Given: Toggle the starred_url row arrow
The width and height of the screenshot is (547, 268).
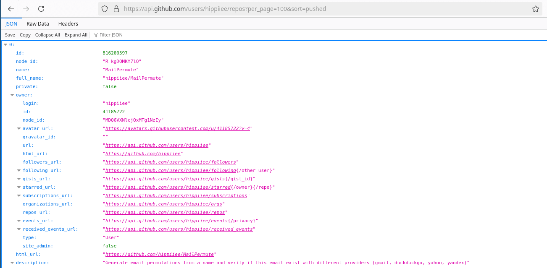Looking at the screenshot, I should coord(19,187).
